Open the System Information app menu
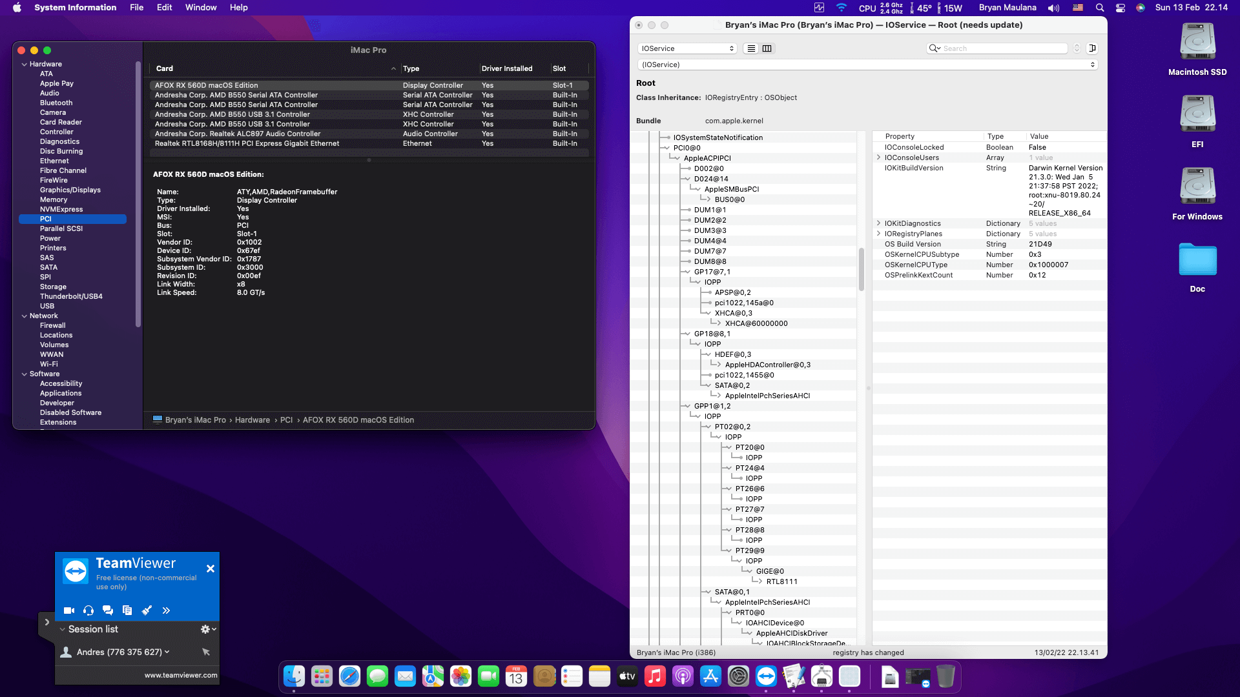Screen dimensions: 1240x697 click(x=76, y=8)
